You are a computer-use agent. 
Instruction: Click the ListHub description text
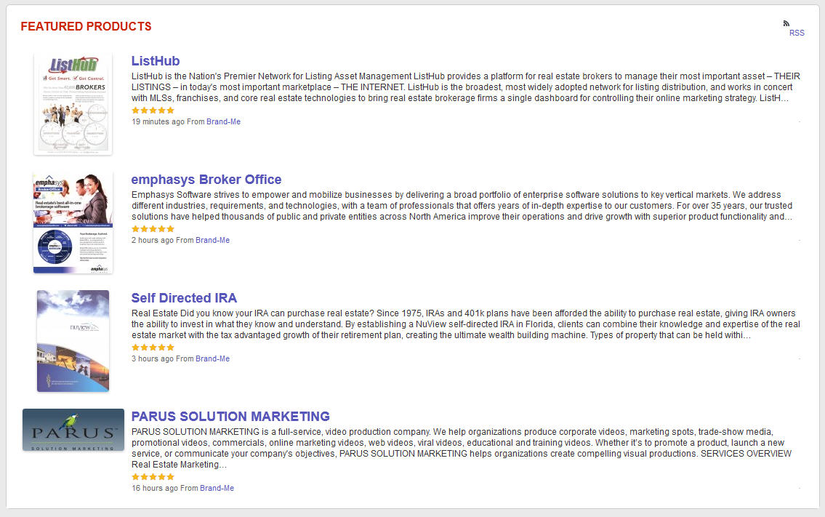click(465, 87)
